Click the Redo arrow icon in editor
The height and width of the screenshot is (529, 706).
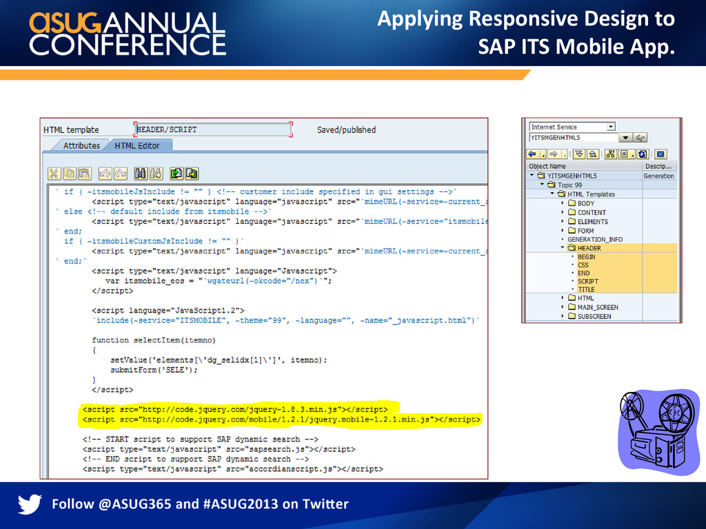point(120,173)
